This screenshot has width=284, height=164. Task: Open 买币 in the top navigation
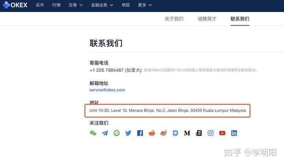(40, 5)
